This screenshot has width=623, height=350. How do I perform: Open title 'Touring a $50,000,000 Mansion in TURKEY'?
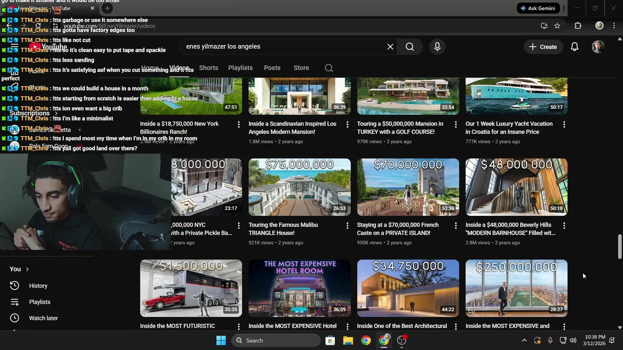pyautogui.click(x=400, y=128)
